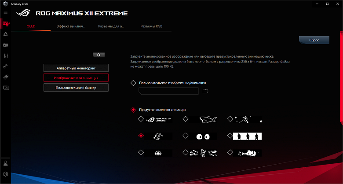Open the Settings gear at sidebar bottom
The width and height of the screenshot is (343, 184).
pyautogui.click(x=6, y=174)
